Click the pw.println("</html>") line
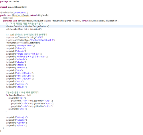This screenshot has height=135, width=143. tap(16, 126)
